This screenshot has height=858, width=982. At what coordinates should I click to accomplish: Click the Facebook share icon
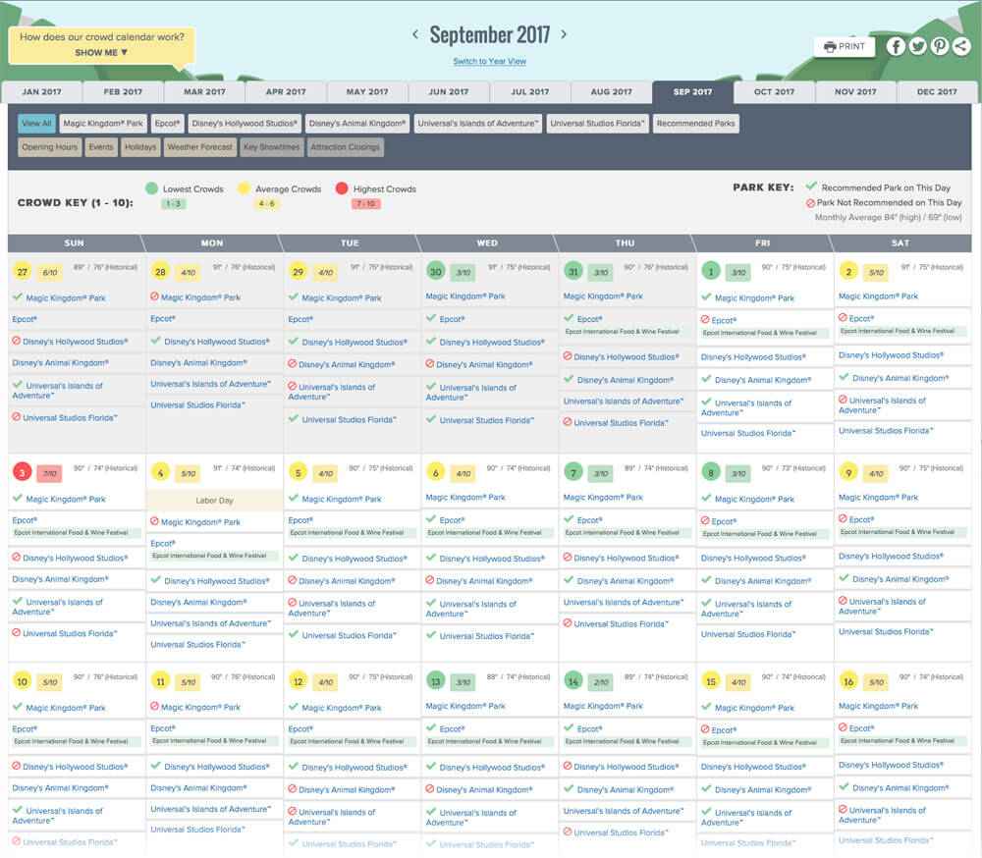896,46
